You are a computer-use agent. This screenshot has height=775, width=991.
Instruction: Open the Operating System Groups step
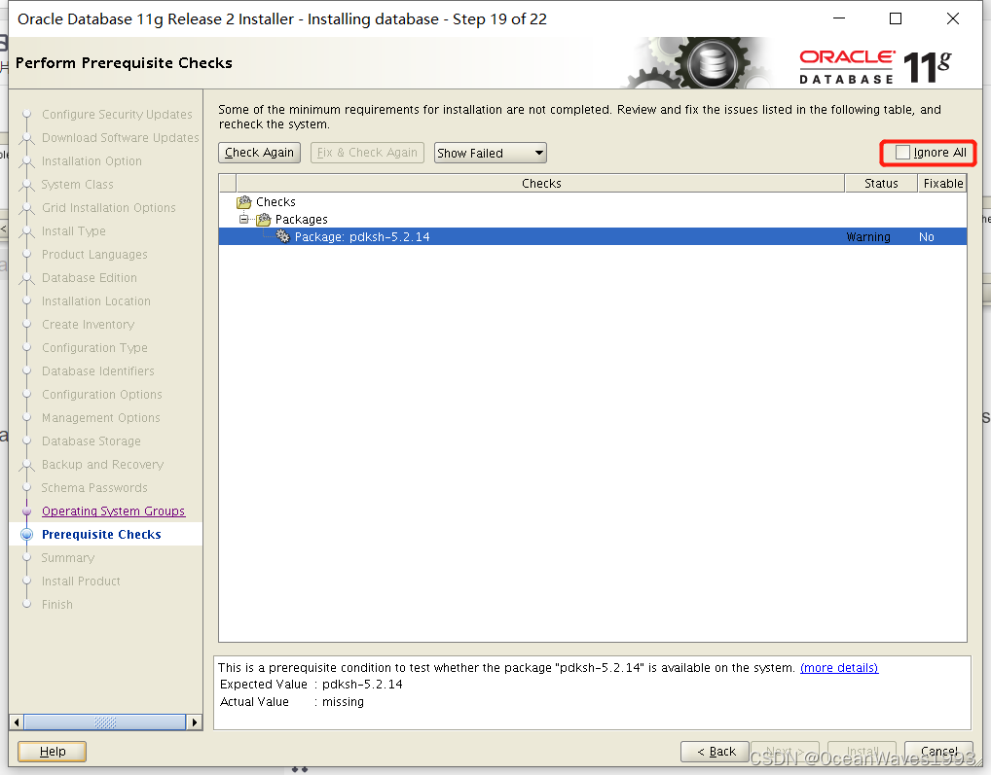(x=113, y=511)
